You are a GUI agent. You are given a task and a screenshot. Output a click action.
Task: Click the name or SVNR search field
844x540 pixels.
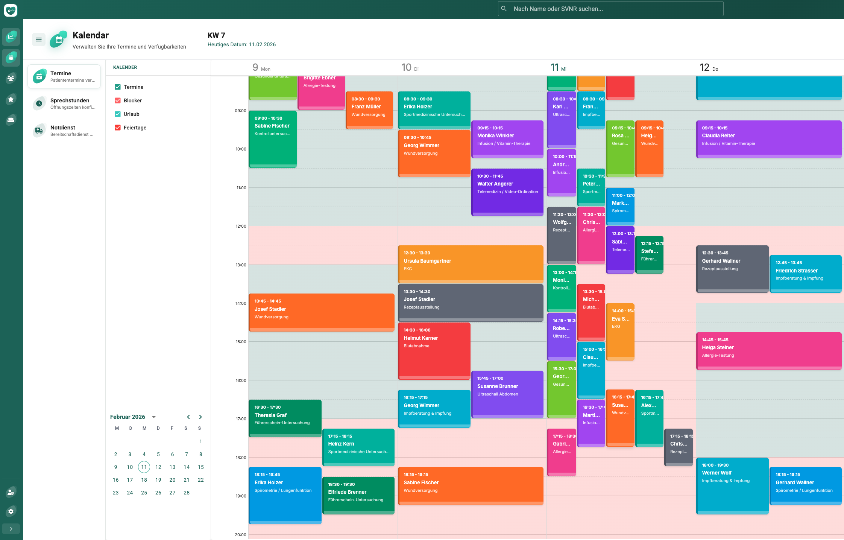tap(610, 9)
